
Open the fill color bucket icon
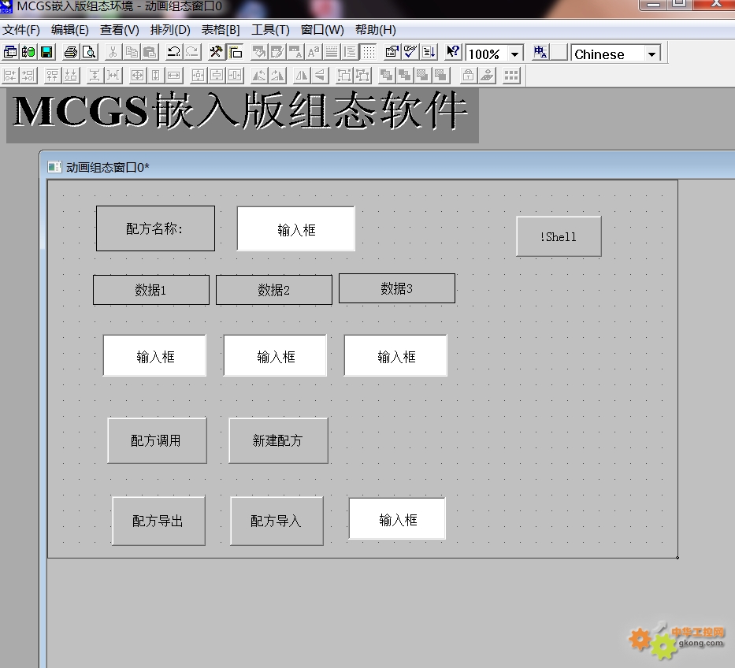258,52
